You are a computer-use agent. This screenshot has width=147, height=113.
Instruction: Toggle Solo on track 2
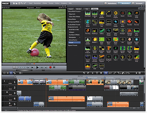4,87
